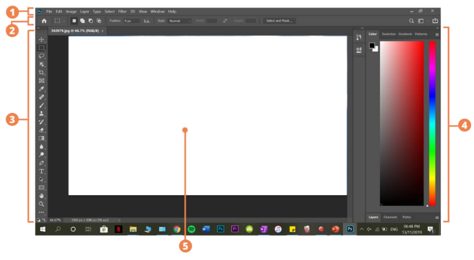Screen dimensions: 474x260
Task: Select the Eyedropper tool
Action: click(x=41, y=89)
